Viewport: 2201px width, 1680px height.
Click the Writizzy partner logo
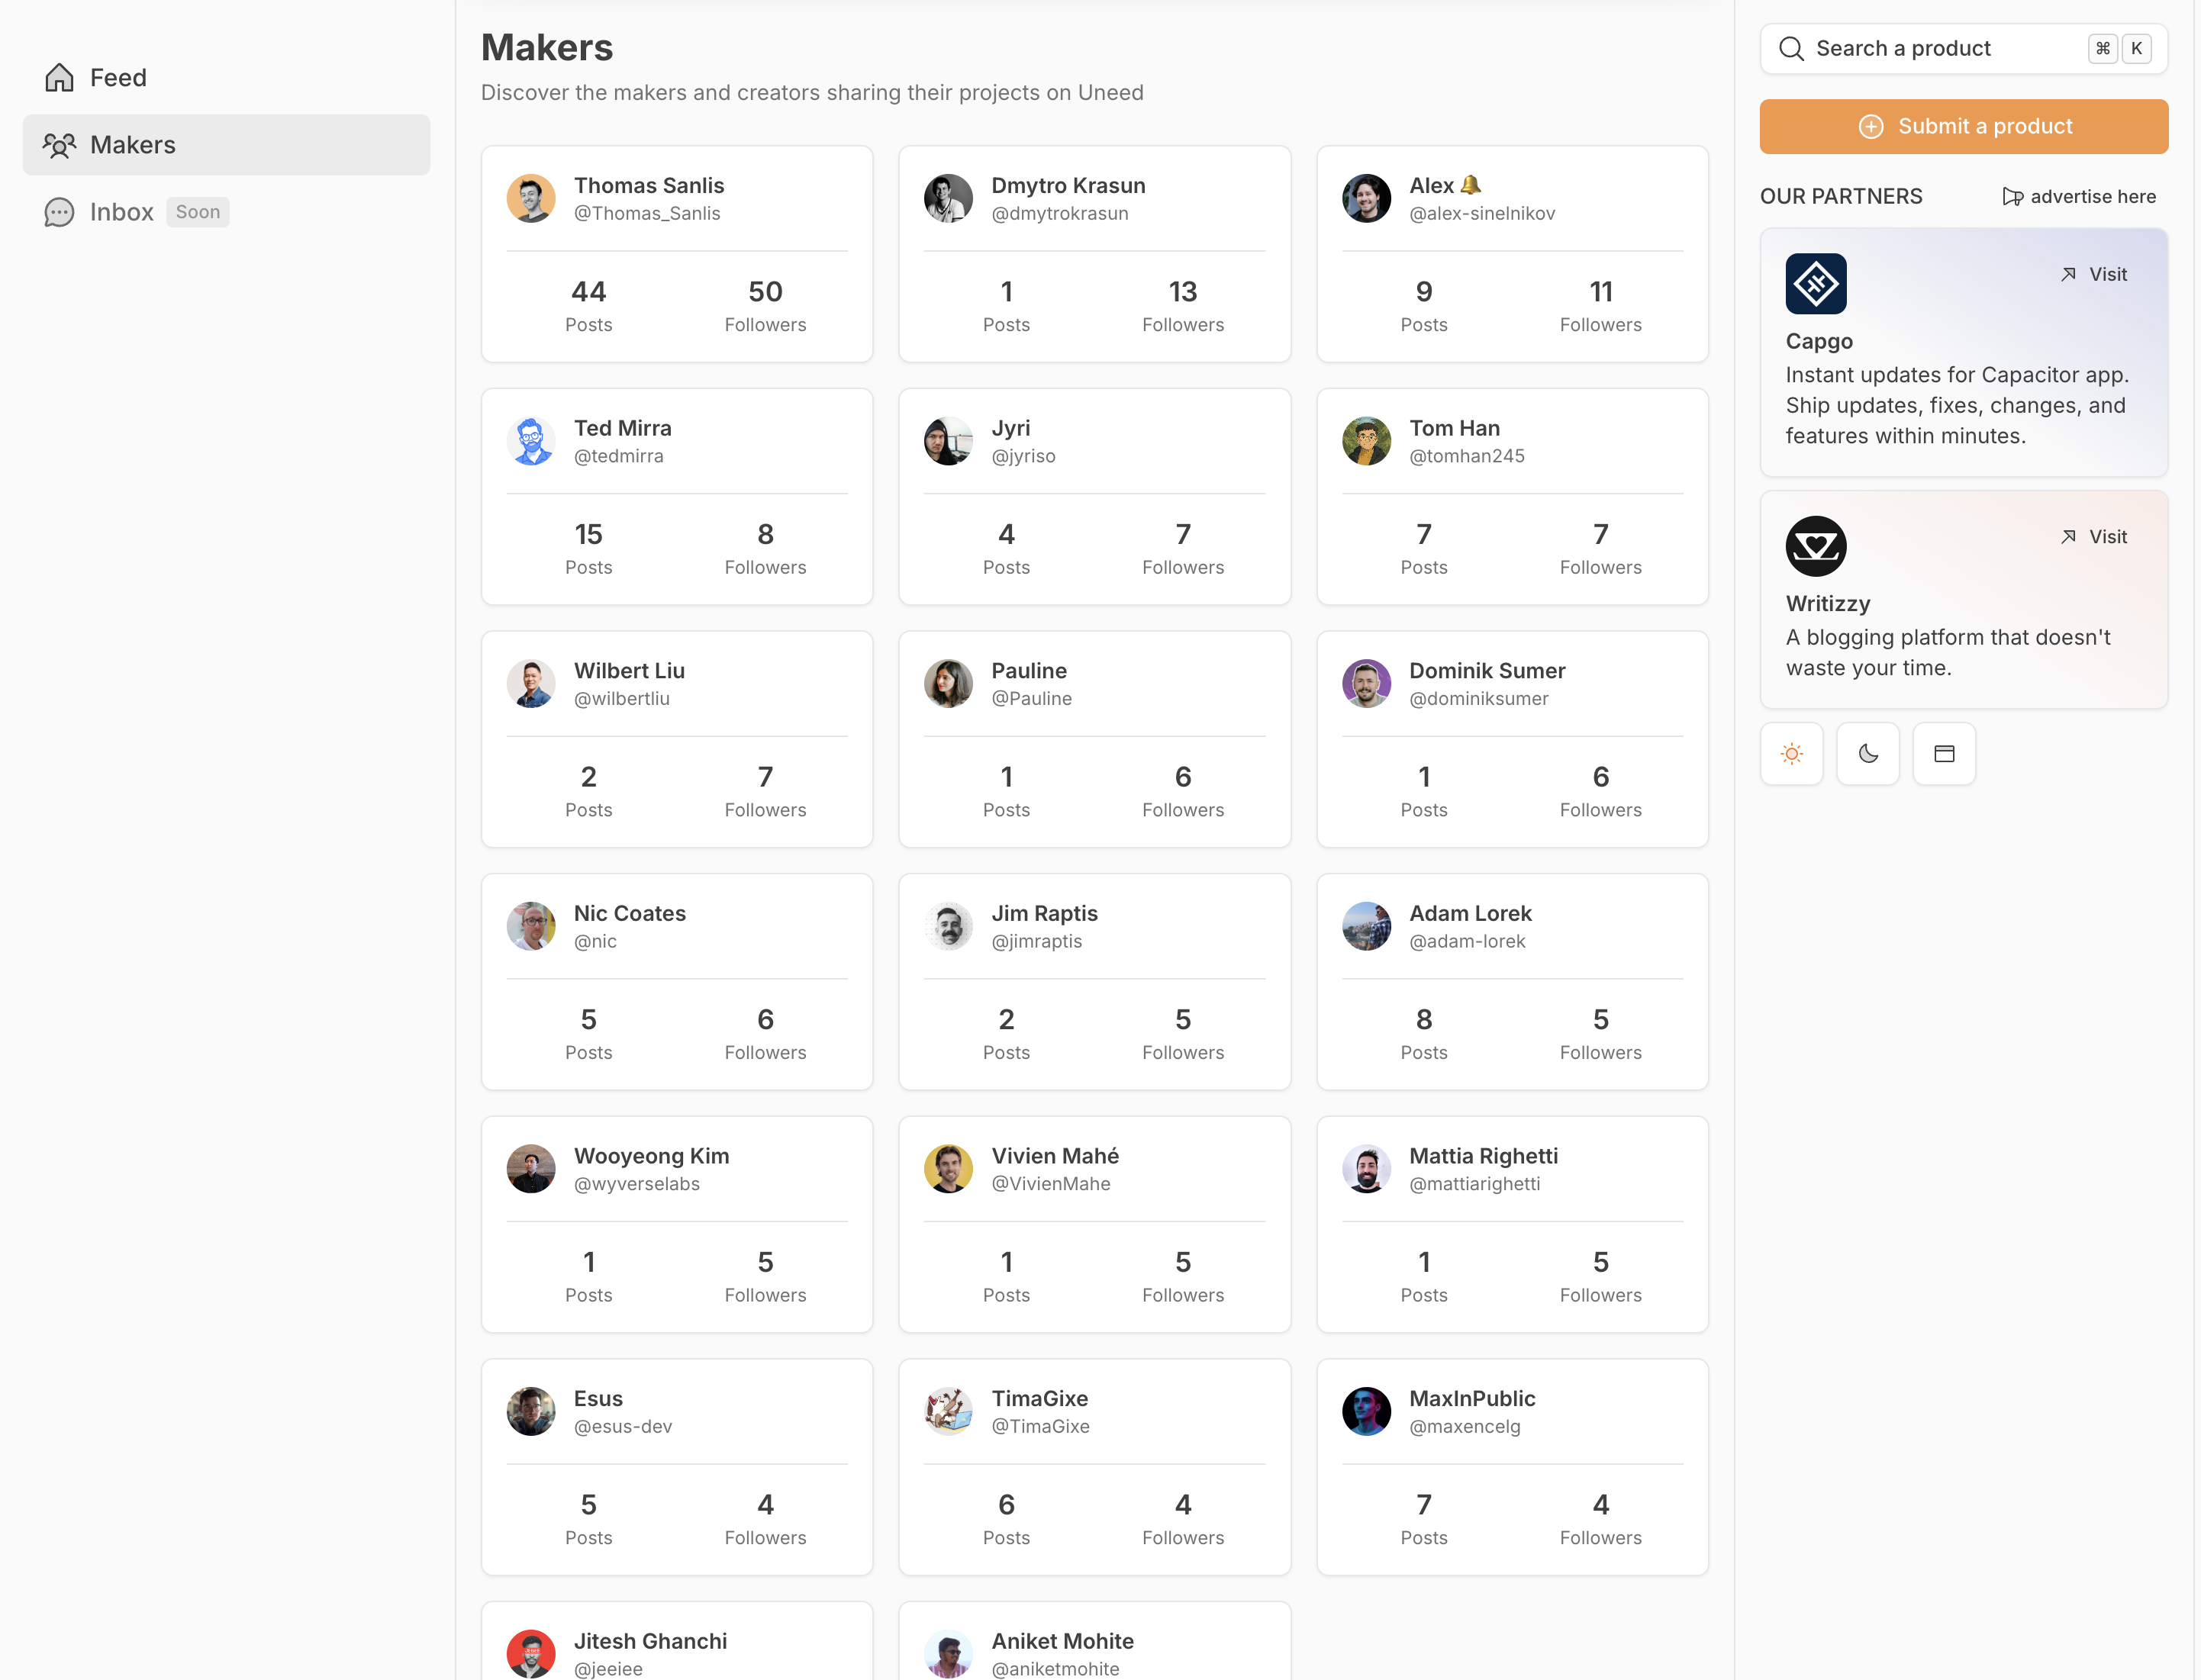point(1816,546)
